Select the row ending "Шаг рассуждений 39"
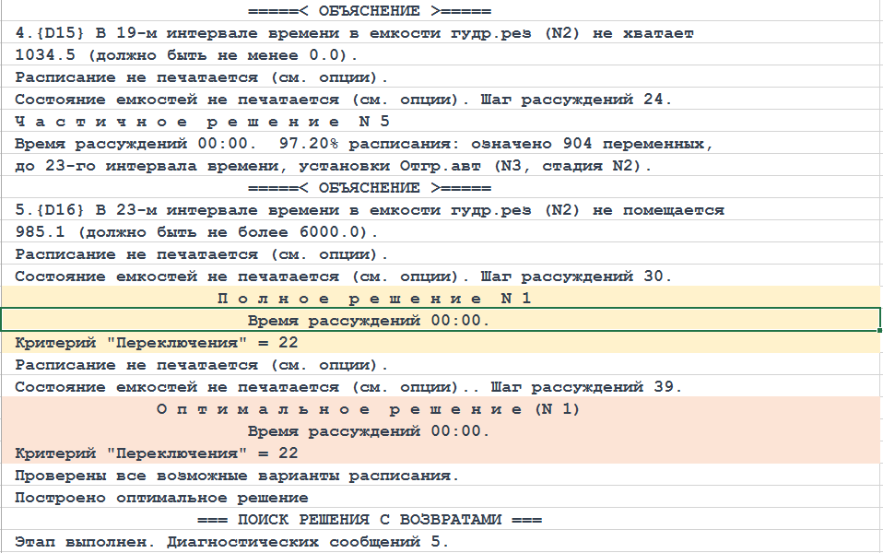Viewport: 883px width, 553px height. coord(347,387)
